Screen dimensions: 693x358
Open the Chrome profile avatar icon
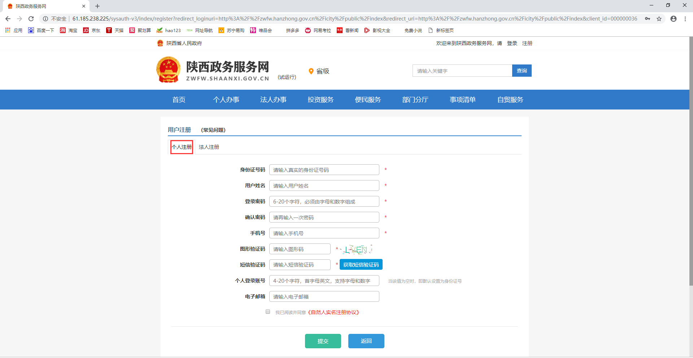pyautogui.click(x=674, y=19)
